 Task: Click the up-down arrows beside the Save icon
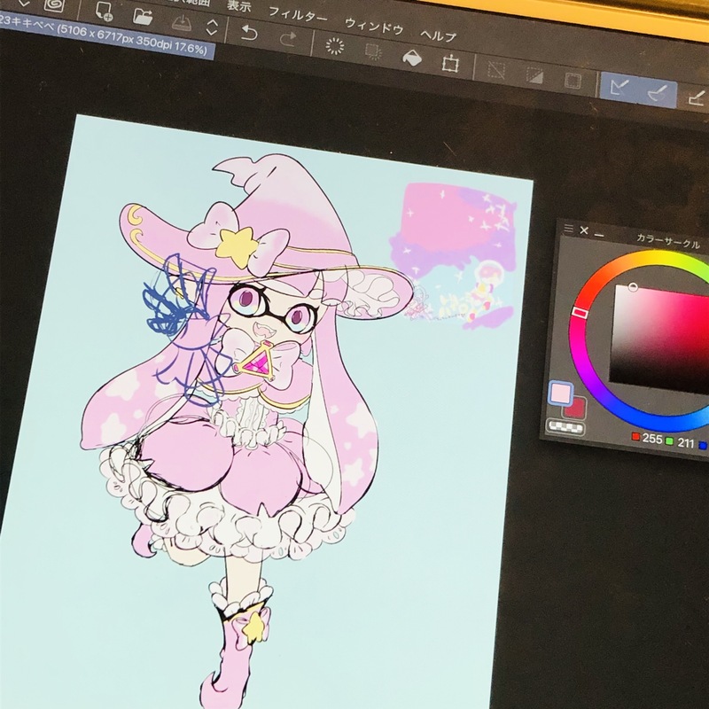tap(212, 27)
